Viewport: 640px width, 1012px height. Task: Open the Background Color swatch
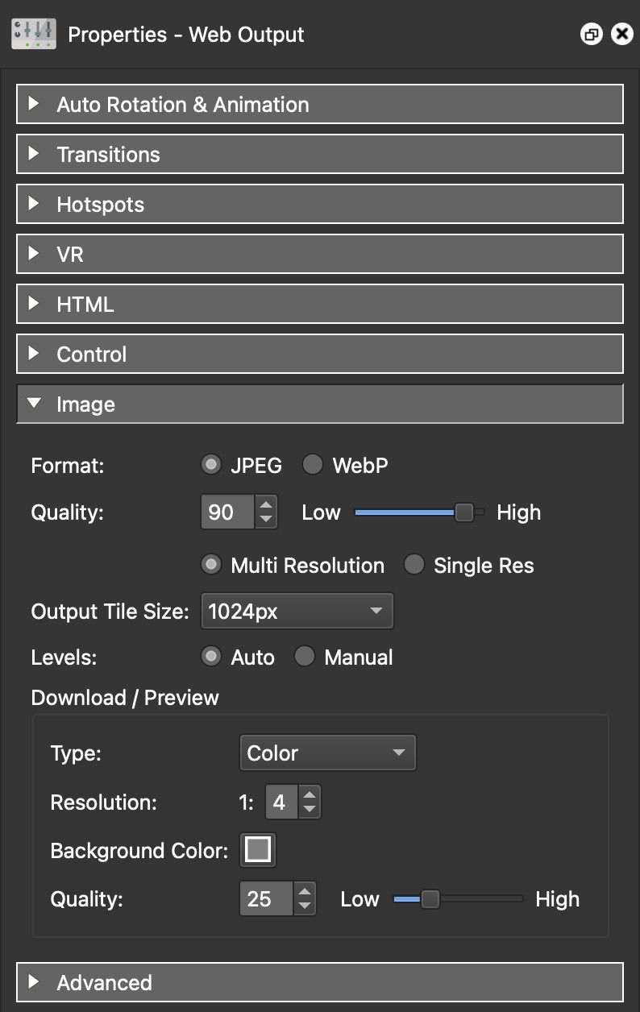point(258,850)
